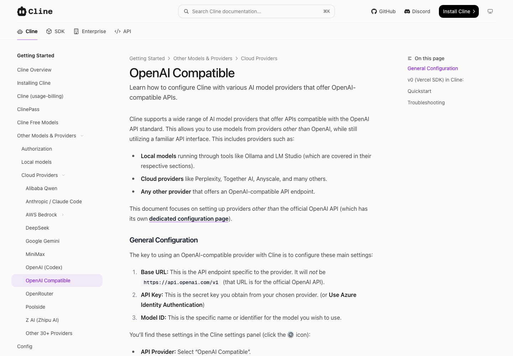
Task: Click the Enterprise building icon
Action: coord(76,31)
